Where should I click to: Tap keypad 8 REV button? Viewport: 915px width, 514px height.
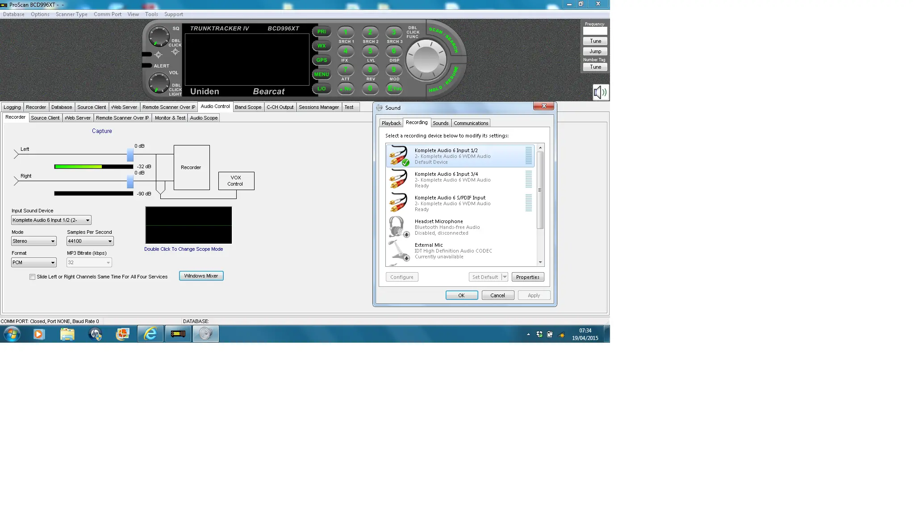pyautogui.click(x=370, y=70)
